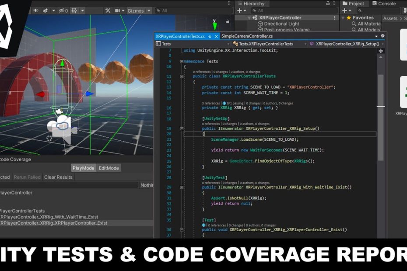Image resolution: width=407 pixels, height=271 pixels.
Task: Switch to Project tab
Action: tap(353, 3)
